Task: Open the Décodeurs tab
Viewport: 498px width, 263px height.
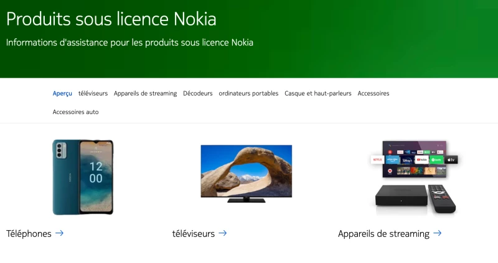Action: tap(197, 94)
